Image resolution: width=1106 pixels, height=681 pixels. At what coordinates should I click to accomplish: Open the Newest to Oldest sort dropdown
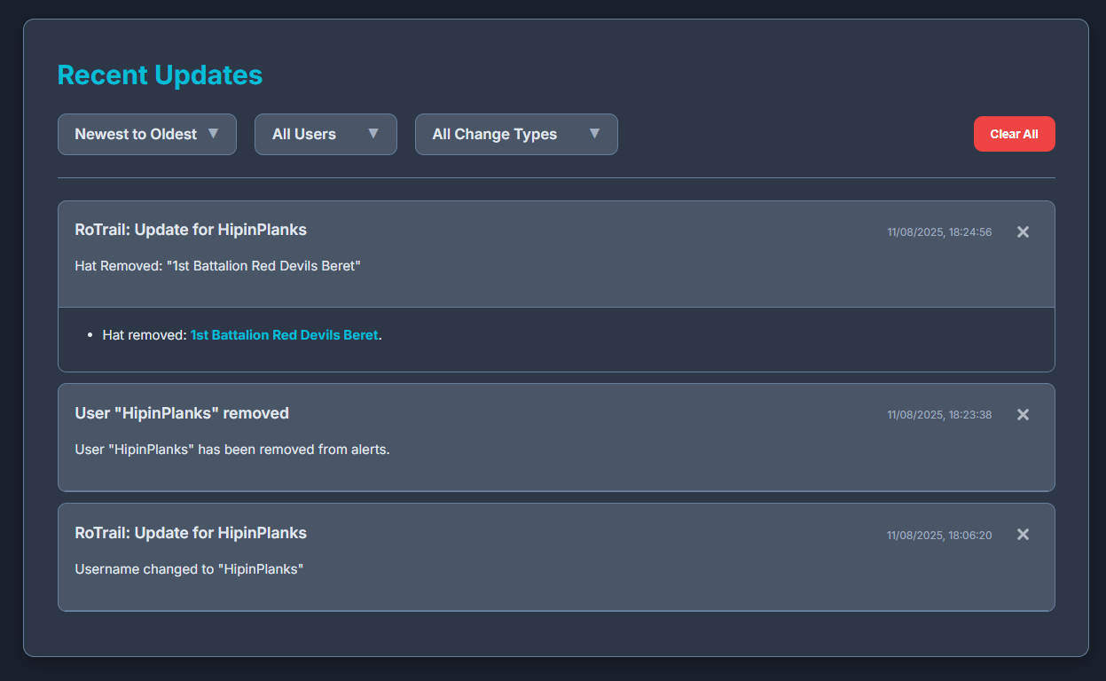pos(146,134)
